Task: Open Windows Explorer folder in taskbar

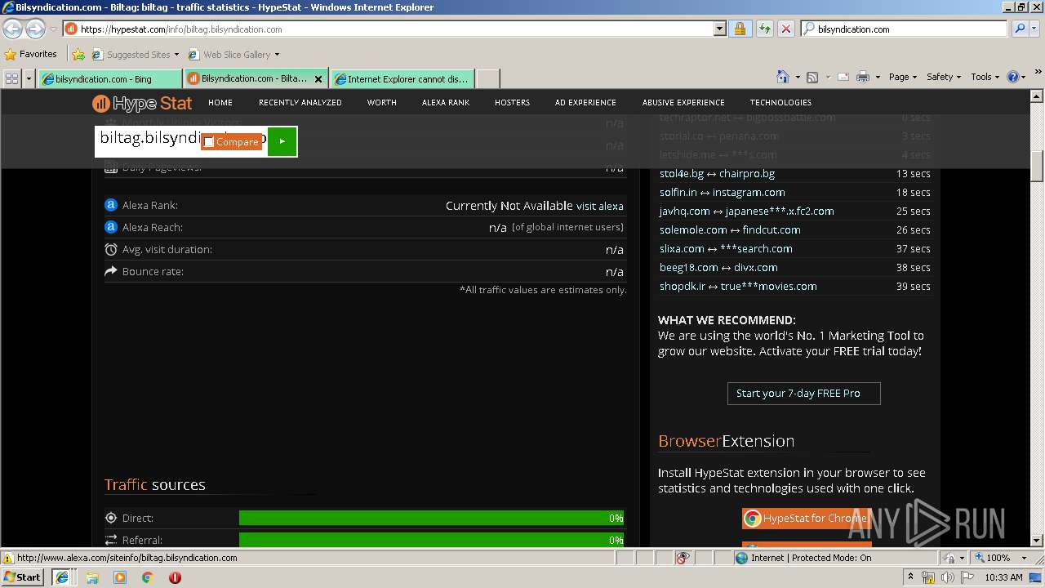Action: (x=92, y=577)
